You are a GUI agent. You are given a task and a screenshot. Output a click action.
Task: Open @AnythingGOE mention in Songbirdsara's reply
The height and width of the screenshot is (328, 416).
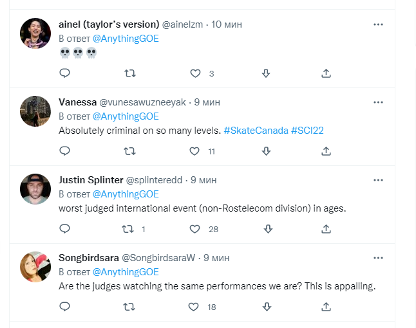tap(126, 272)
